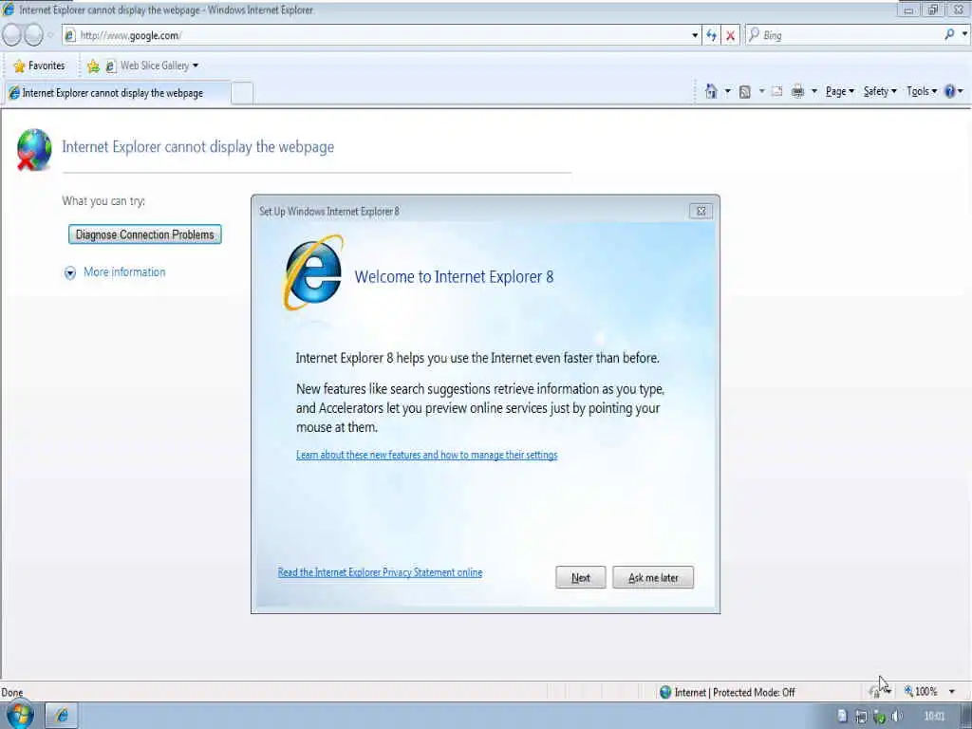Image resolution: width=972 pixels, height=729 pixels.
Task: Click in the address bar URL field
Action: (x=382, y=35)
